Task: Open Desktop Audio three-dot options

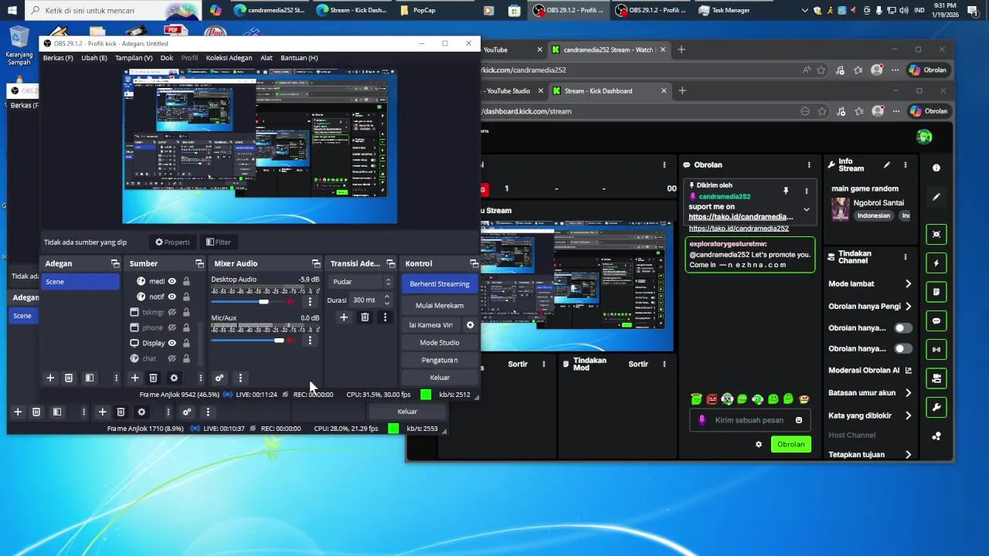Action: (x=310, y=302)
